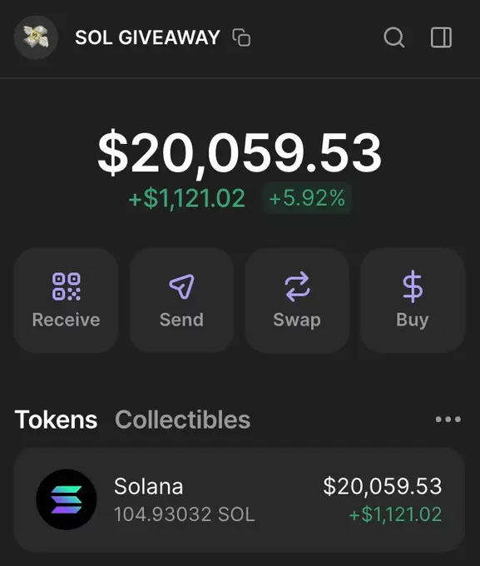Click the Send paper plane icon
This screenshot has width=480, height=566.
coord(181,286)
